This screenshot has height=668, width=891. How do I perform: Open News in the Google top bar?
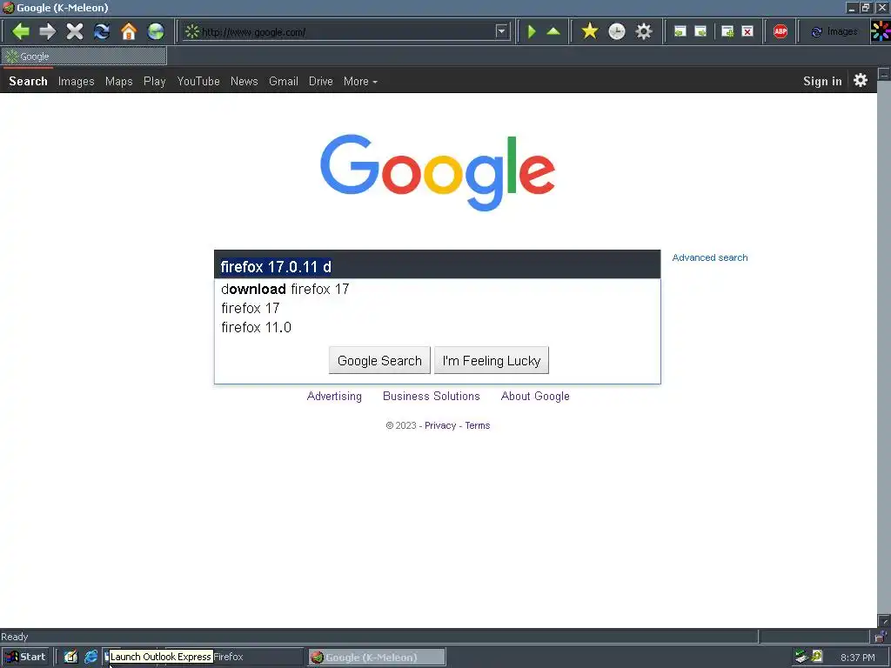245,81
